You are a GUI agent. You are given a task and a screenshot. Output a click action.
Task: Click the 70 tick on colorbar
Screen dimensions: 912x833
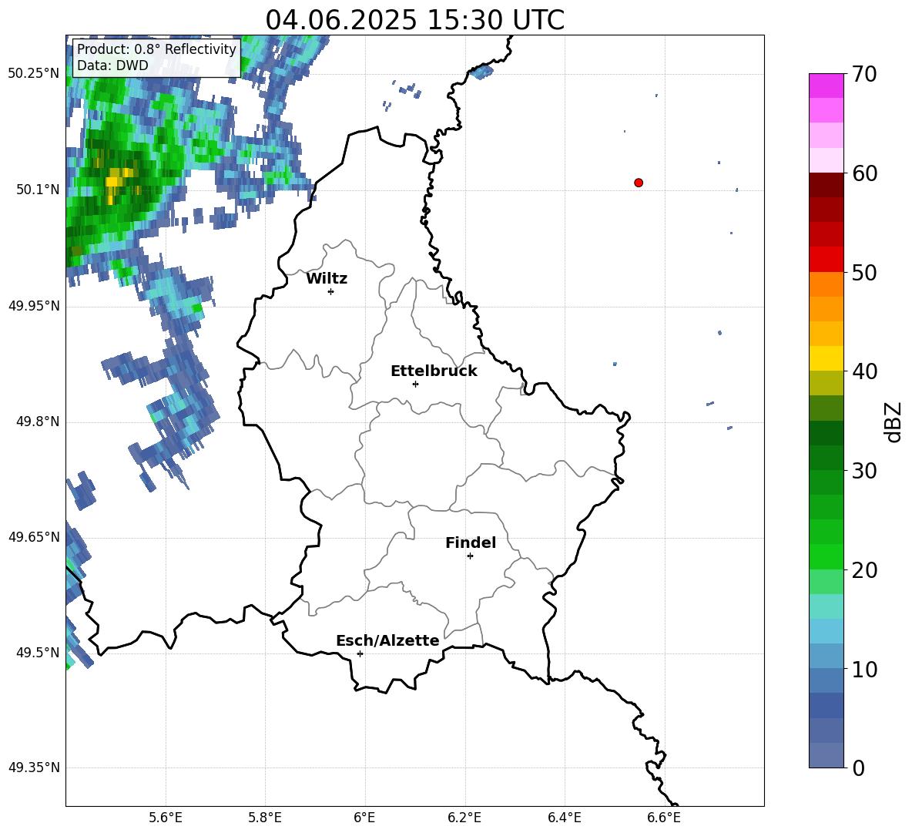pyautogui.click(x=864, y=75)
